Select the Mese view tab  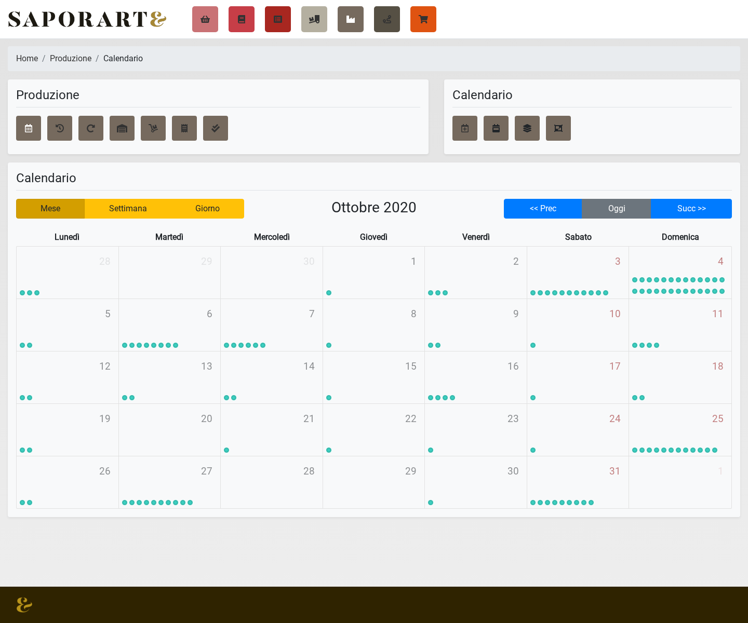click(x=50, y=209)
